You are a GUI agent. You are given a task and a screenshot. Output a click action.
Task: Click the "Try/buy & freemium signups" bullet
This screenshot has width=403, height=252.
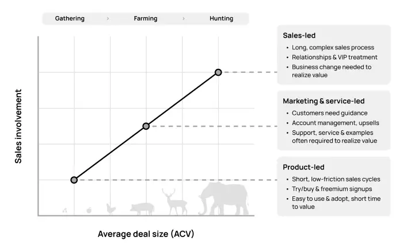[332, 189]
